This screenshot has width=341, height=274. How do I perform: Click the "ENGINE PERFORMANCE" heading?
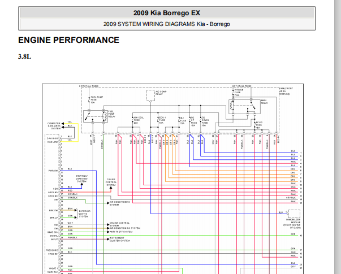69,40
